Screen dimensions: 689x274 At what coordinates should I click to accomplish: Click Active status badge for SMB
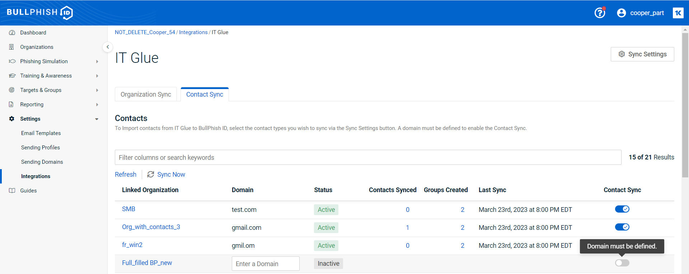326,210
